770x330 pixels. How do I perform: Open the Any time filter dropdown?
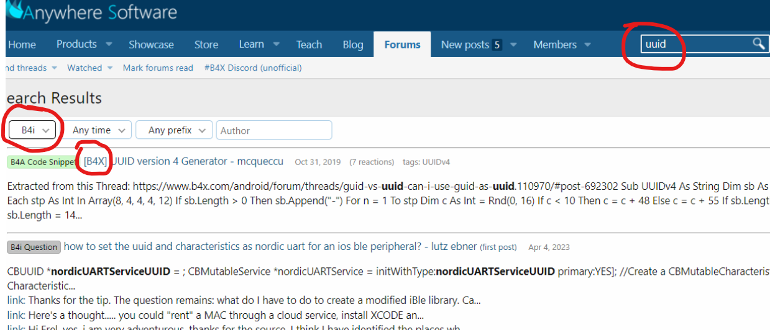coord(98,130)
